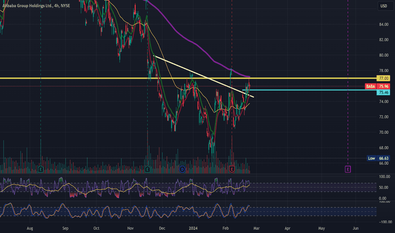This screenshot has width=395, height=233.
Task: Click the blue dividend D marker near December
Action: (x=182, y=169)
